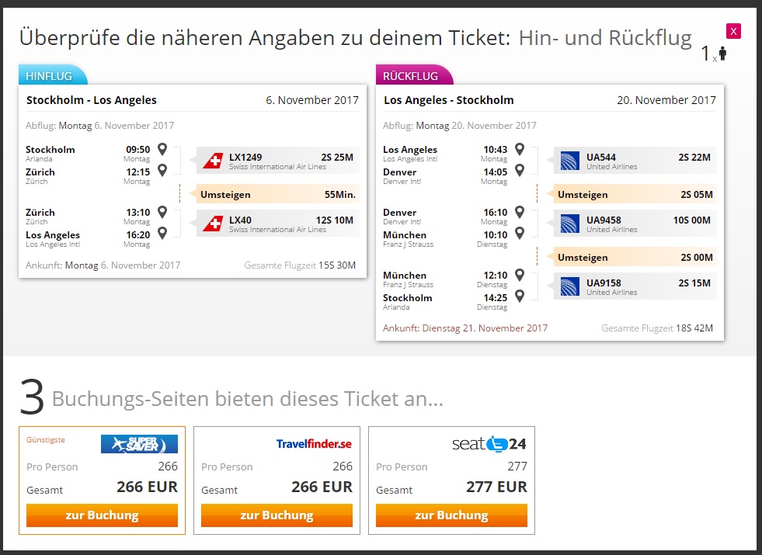
Task: Click the Swiss logo for flight LX1249
Action: [x=213, y=161]
